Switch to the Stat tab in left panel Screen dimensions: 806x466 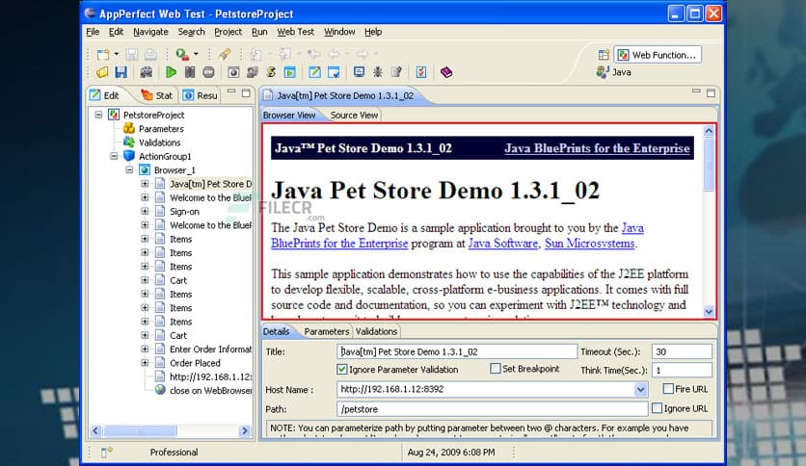coord(157,95)
